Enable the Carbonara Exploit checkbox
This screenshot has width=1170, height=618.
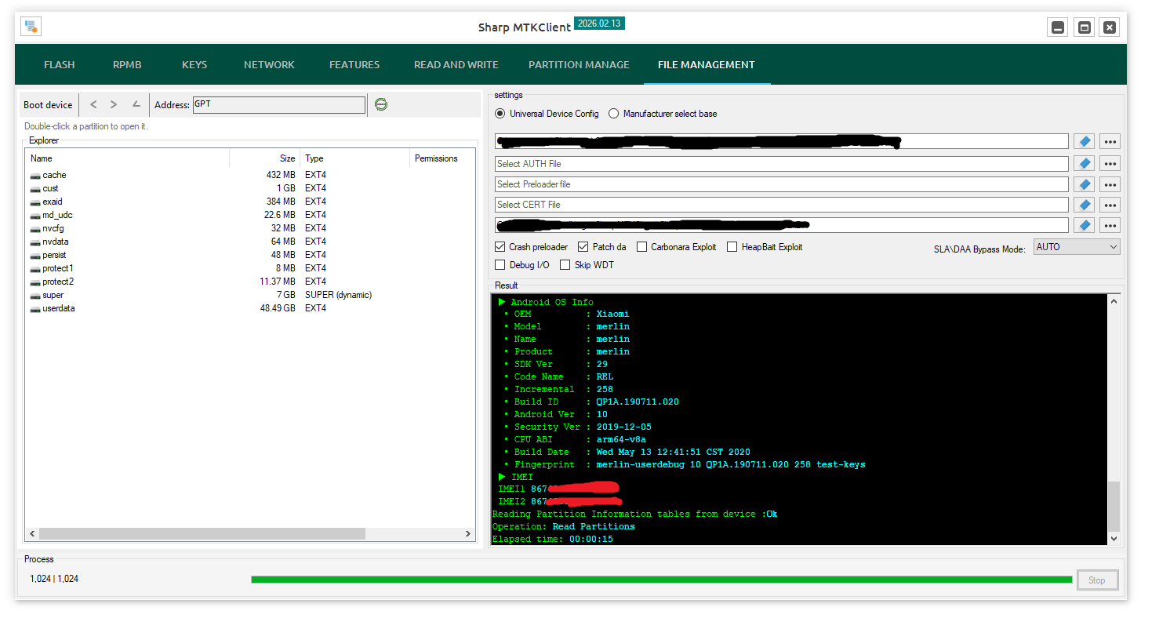tap(642, 247)
